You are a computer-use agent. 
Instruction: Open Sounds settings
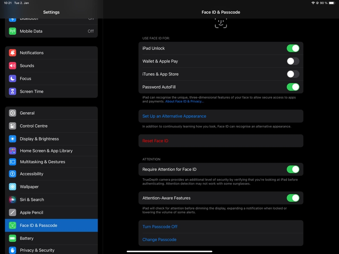[x=51, y=66]
